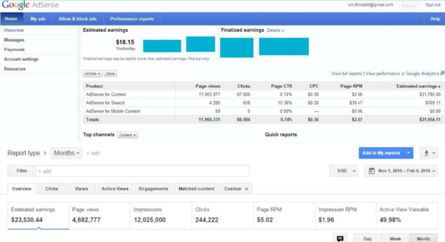
Task: Open the All time date dropdown
Action: pos(93,74)
